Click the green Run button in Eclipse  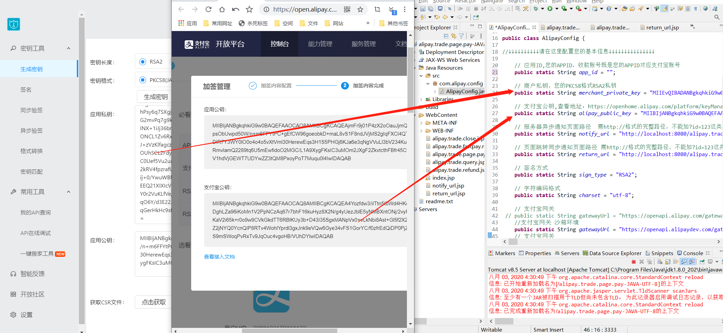[x=550, y=9]
